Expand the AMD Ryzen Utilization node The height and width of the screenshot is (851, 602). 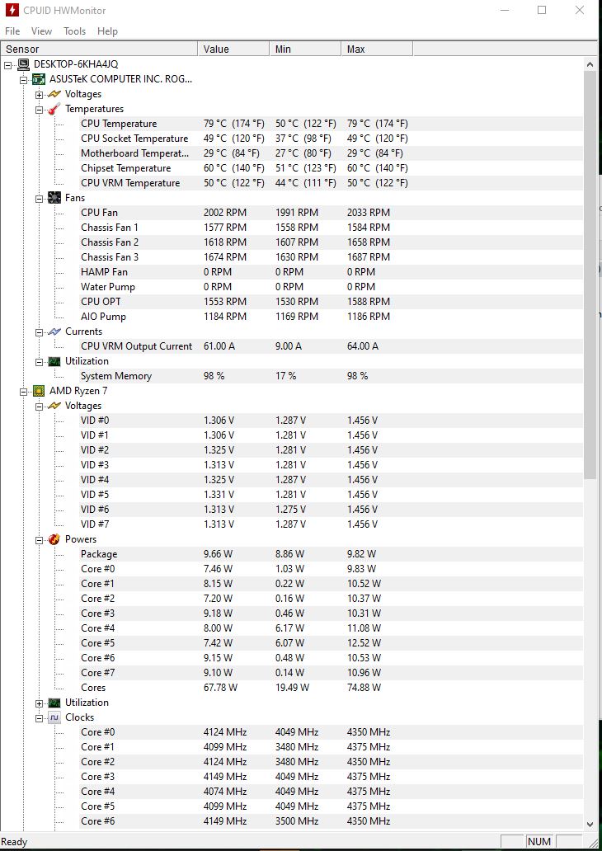point(39,703)
